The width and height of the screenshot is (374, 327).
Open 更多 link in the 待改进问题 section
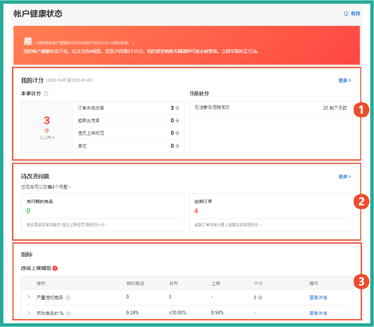(344, 176)
